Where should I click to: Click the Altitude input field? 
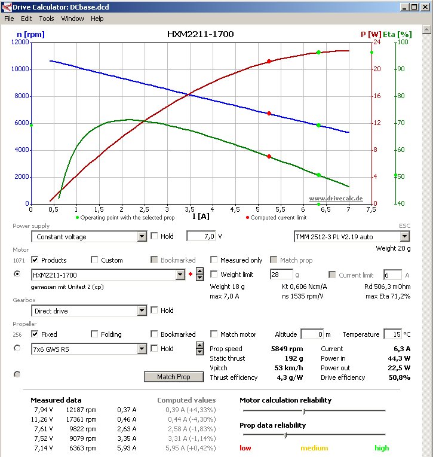pos(311,334)
